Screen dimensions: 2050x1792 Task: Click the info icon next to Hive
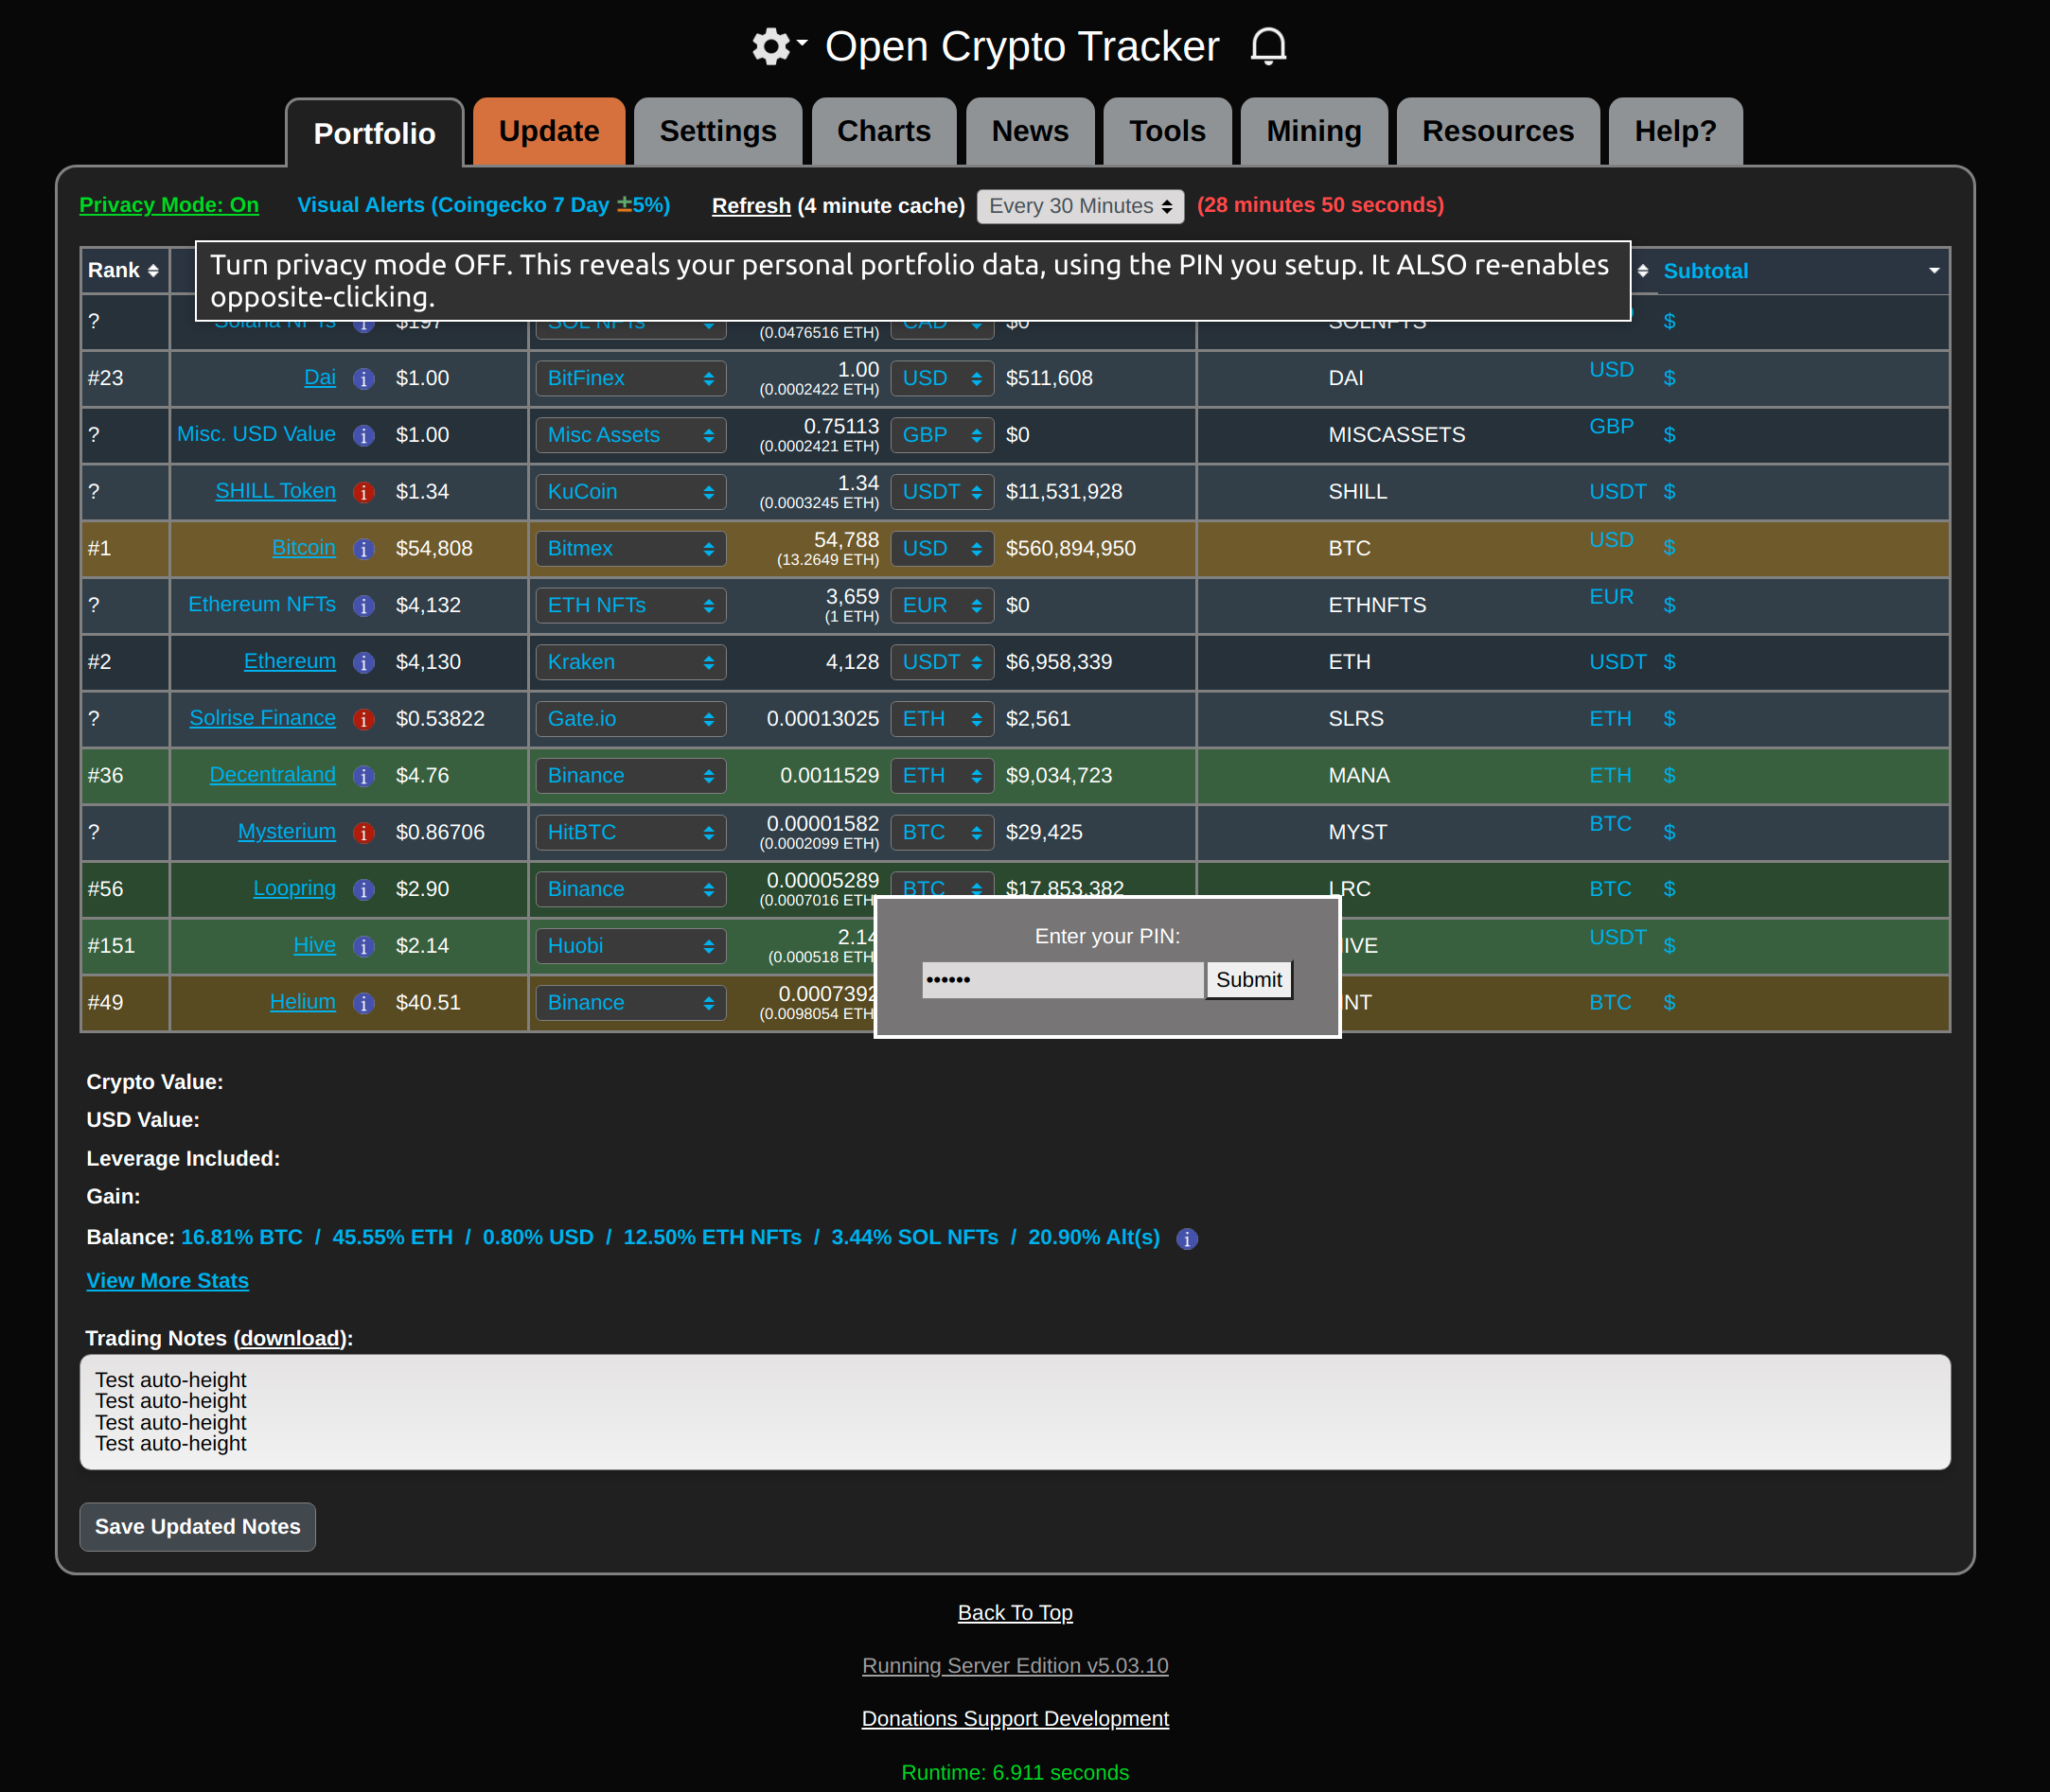click(364, 946)
